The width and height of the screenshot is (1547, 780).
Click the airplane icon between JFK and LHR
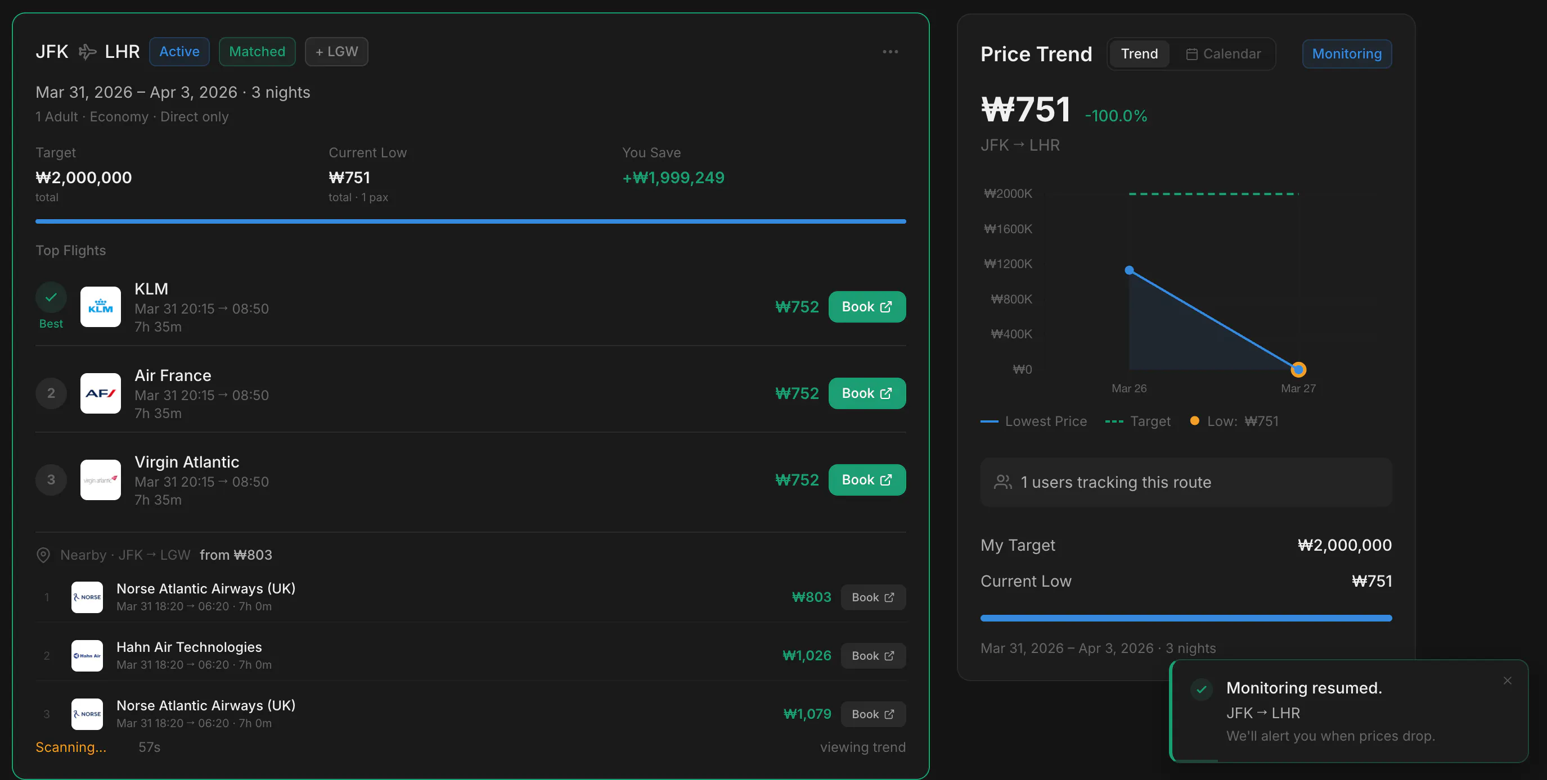click(87, 52)
